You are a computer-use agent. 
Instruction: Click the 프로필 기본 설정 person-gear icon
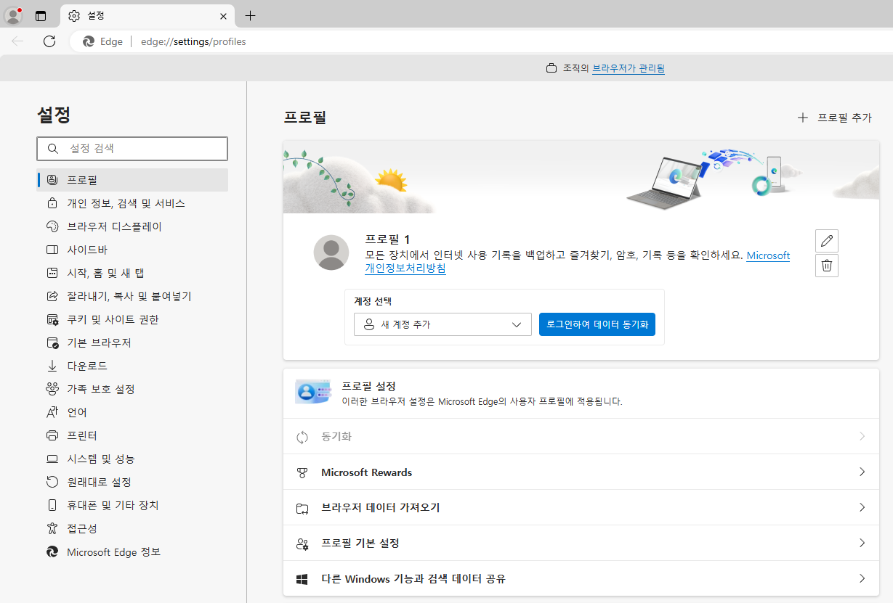[x=303, y=543]
